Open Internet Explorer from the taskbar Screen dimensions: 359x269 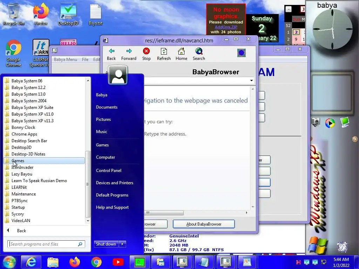point(31,262)
